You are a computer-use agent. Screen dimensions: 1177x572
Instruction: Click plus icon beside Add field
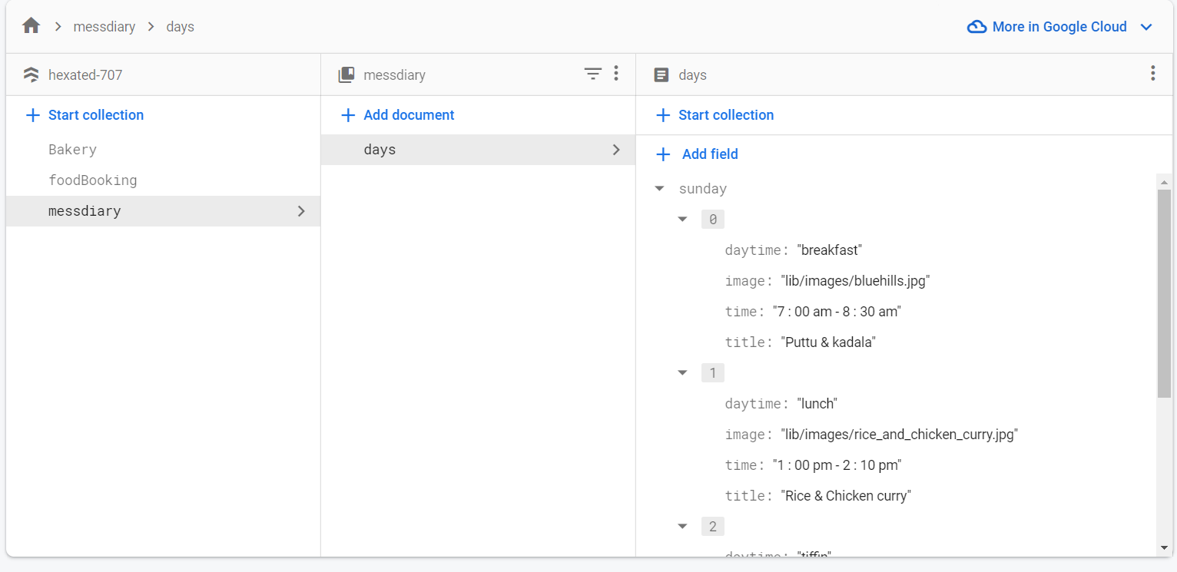pyautogui.click(x=663, y=154)
